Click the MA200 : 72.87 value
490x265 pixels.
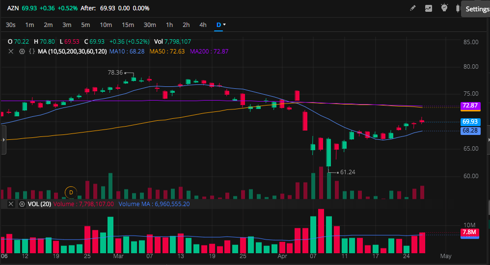209,51
